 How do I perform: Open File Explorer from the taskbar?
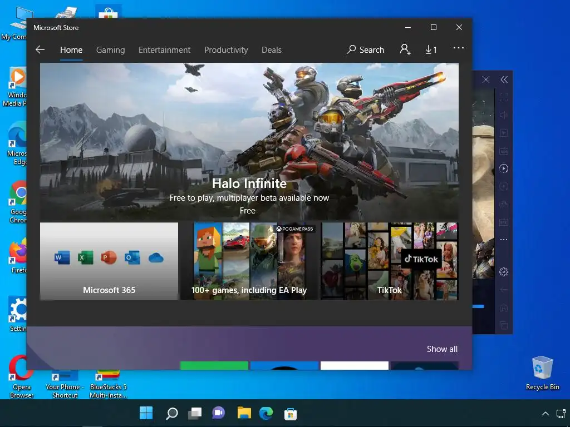pyautogui.click(x=244, y=413)
